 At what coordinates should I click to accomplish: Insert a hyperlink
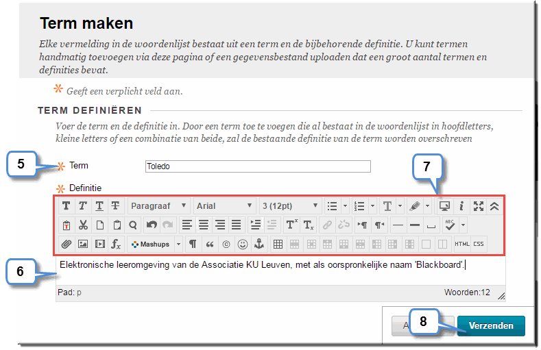pos(327,225)
